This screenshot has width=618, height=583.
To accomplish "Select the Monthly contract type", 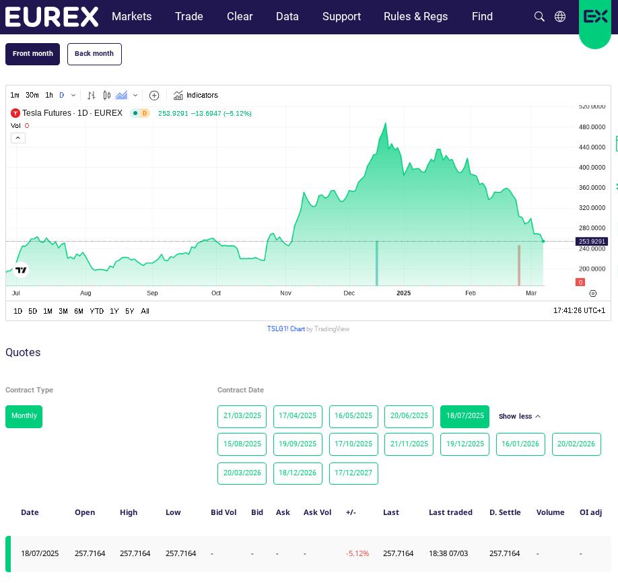I will tap(24, 416).
